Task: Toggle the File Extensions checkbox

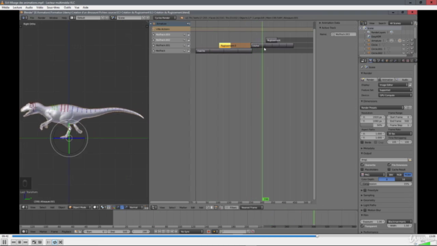Action: point(389,165)
